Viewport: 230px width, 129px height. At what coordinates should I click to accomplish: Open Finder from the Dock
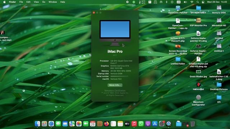point(37,124)
